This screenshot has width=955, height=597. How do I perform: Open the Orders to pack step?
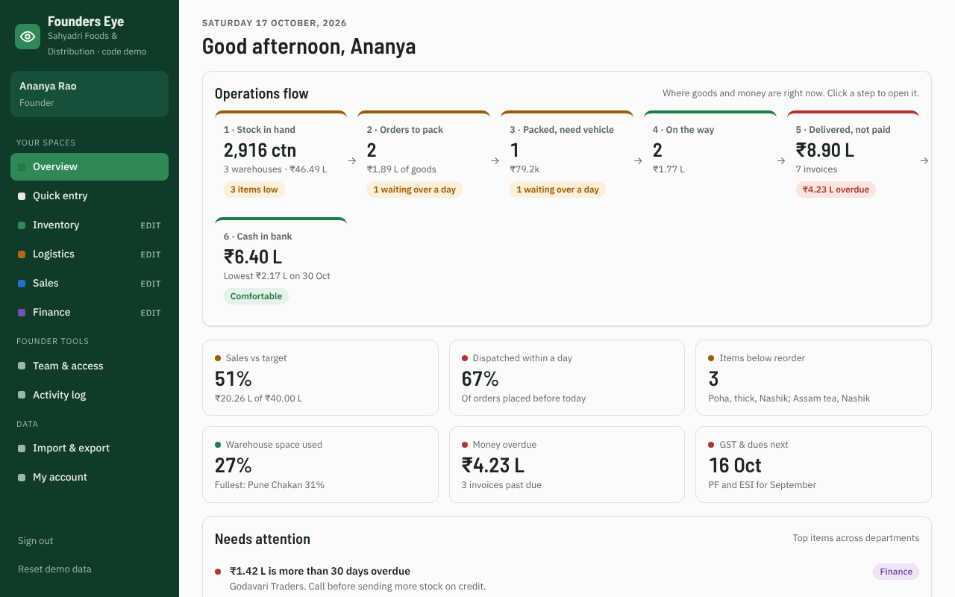point(424,157)
